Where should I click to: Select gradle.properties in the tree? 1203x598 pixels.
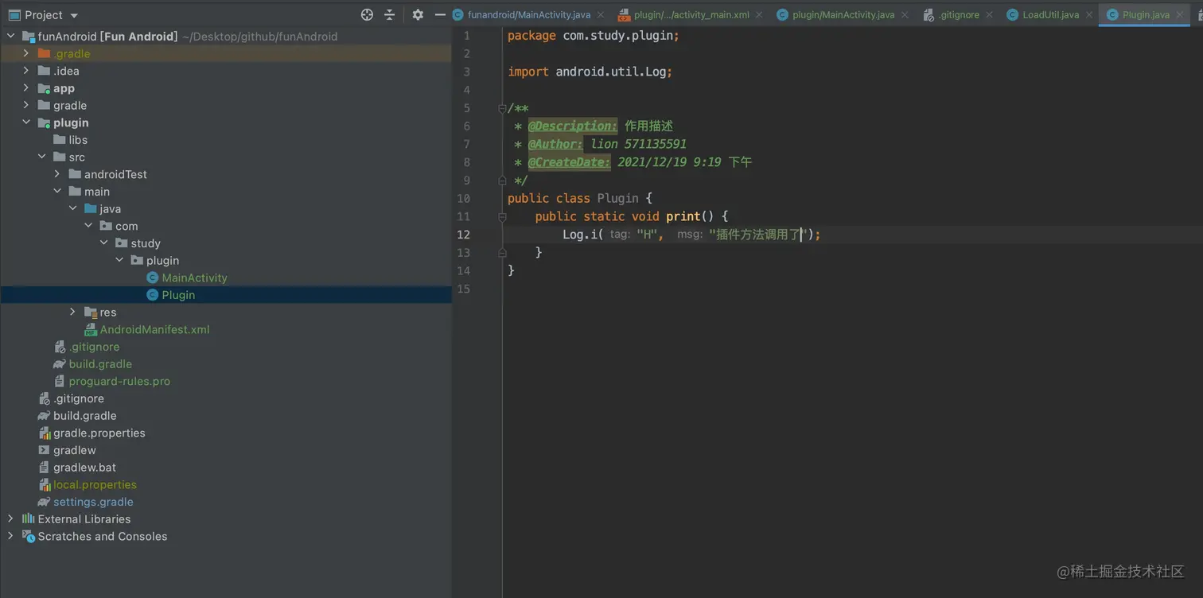[99, 433]
